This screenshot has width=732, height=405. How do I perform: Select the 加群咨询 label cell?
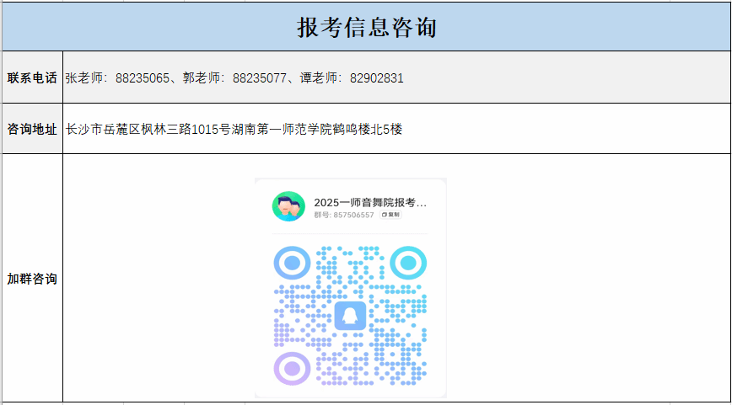point(32,279)
